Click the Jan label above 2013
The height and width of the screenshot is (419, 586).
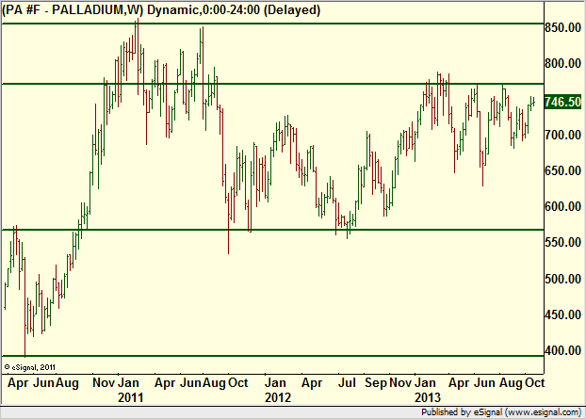click(426, 383)
